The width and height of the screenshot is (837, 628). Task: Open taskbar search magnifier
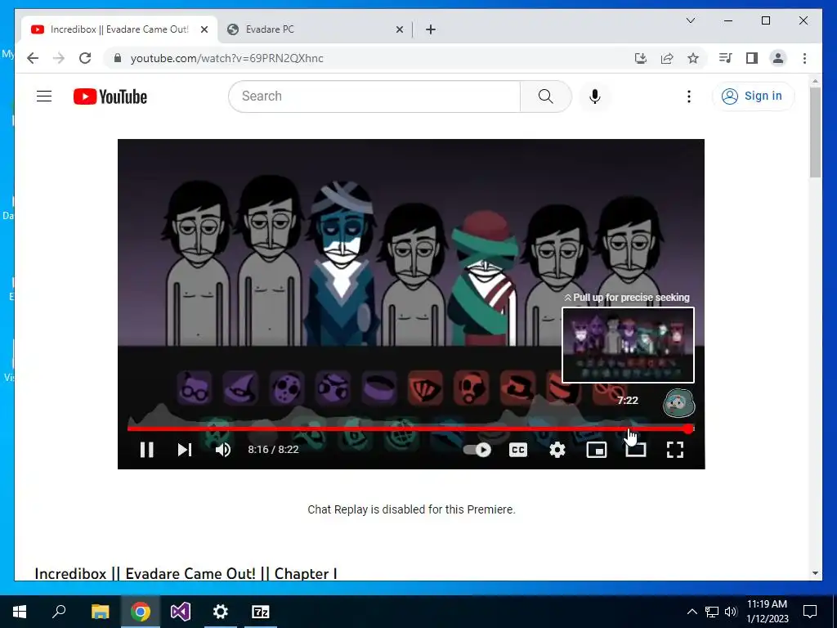[x=59, y=612]
